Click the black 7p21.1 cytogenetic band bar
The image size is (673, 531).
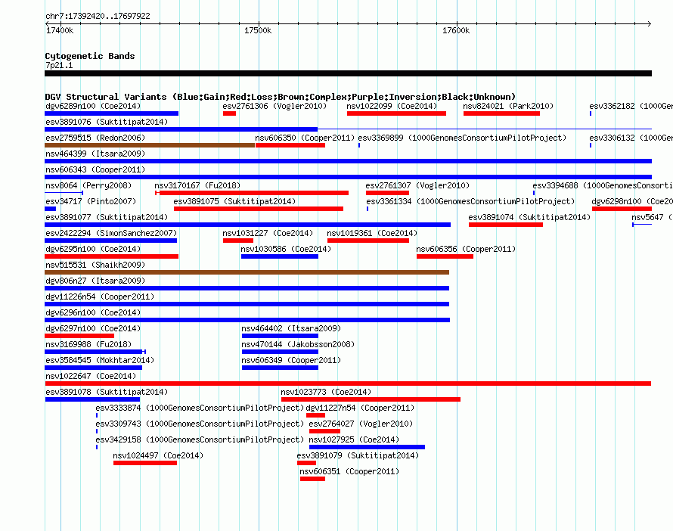[x=348, y=74]
